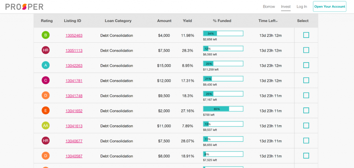Click the Open Your Account button
354x168 pixels.
[x=329, y=7]
